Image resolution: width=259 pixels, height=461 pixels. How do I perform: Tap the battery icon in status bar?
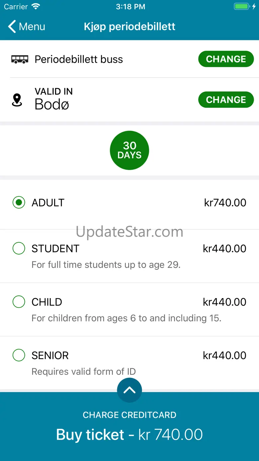242,7
